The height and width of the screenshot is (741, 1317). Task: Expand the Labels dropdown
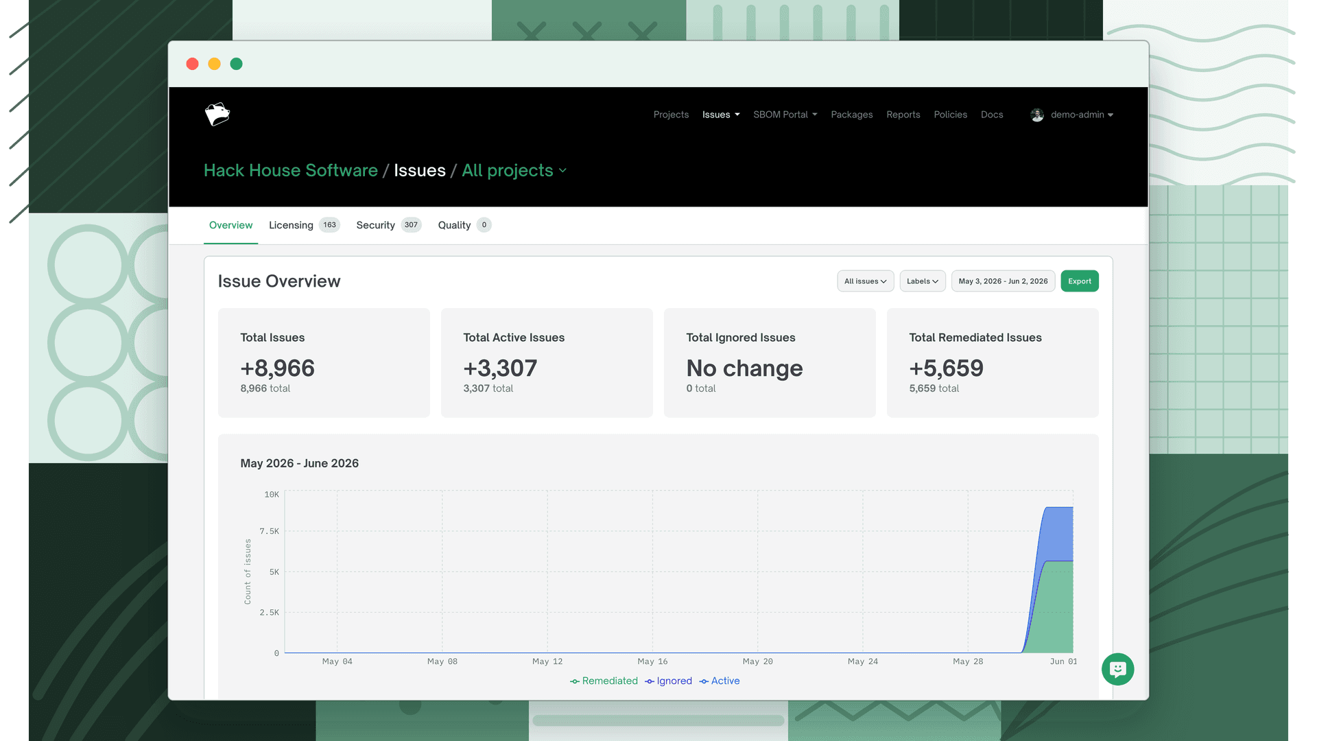(923, 281)
